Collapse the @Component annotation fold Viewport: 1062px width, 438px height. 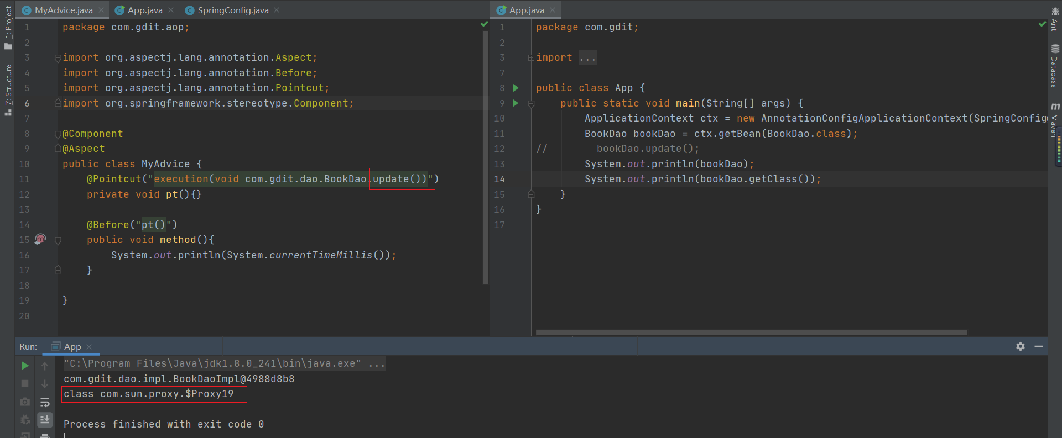click(58, 134)
